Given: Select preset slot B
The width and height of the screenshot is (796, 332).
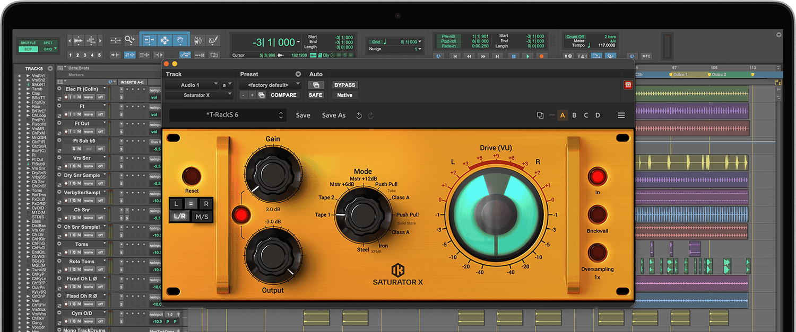Looking at the screenshot, I should [x=574, y=115].
